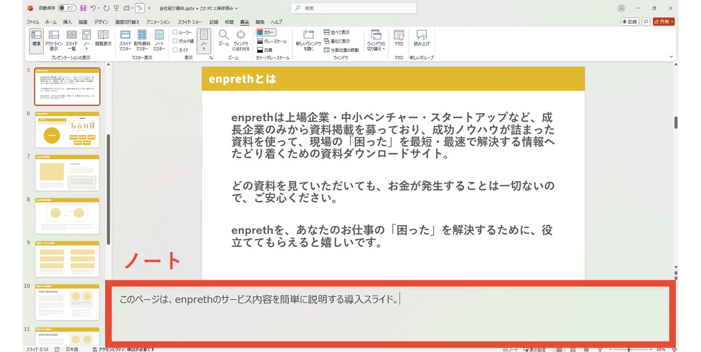Viewport: 701px width, 352px height.
Task: Open the ホーム home tab
Action: (51, 22)
